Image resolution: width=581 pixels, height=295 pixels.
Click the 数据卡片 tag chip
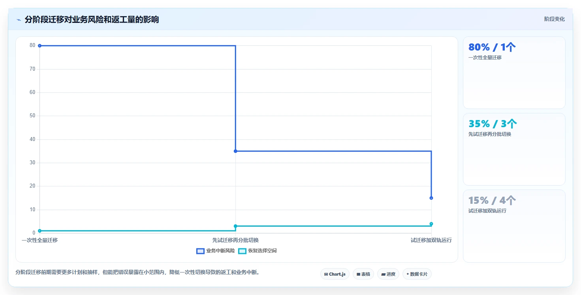pos(417,274)
